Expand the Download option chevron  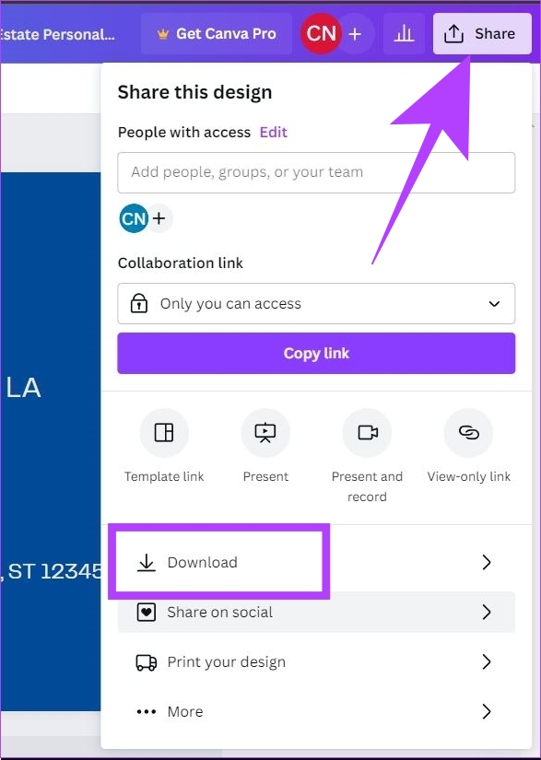487,562
